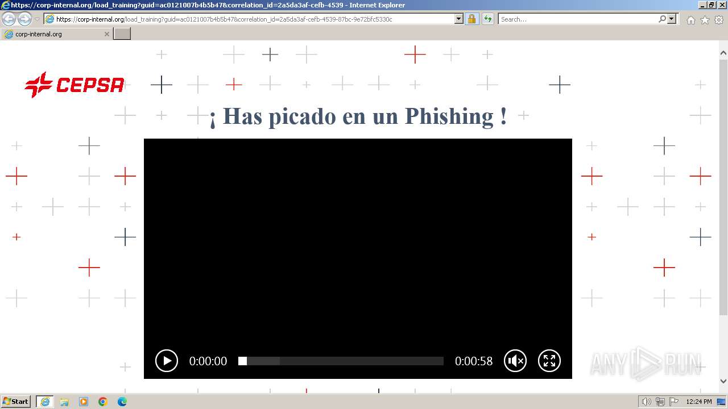Expand video to fullscreen

coord(549,361)
